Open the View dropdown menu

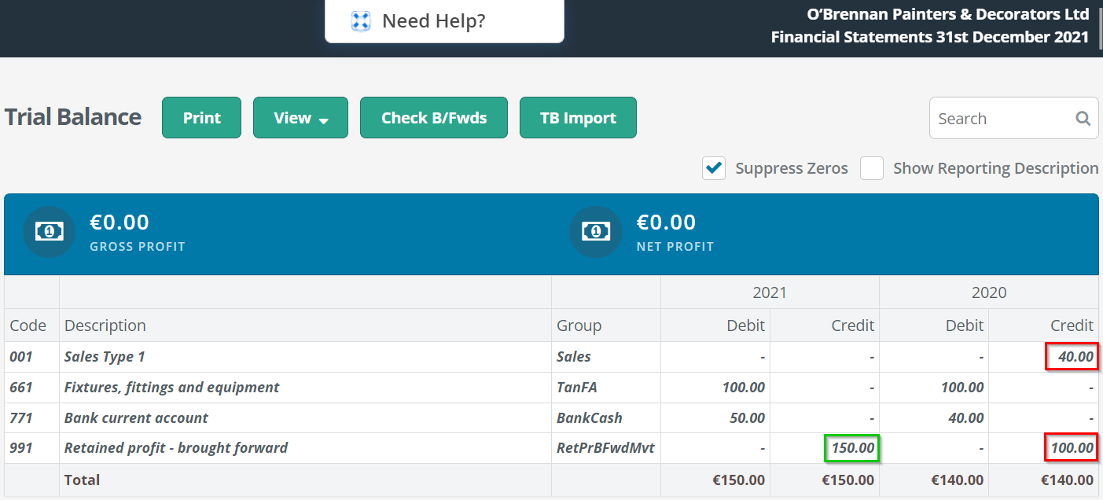(300, 118)
